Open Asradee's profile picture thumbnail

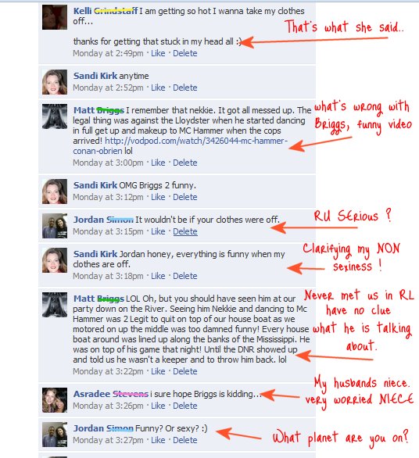coord(55,400)
